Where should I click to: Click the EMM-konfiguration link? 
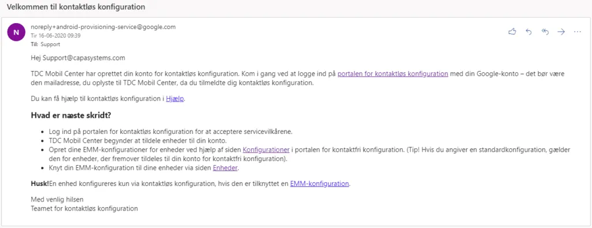320,184
